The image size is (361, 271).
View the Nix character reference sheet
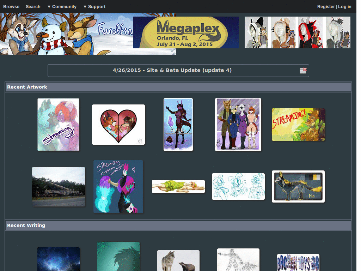coord(298,186)
